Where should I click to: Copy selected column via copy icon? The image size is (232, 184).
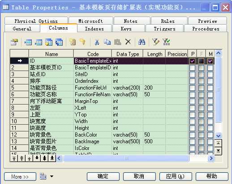coord(107,42)
